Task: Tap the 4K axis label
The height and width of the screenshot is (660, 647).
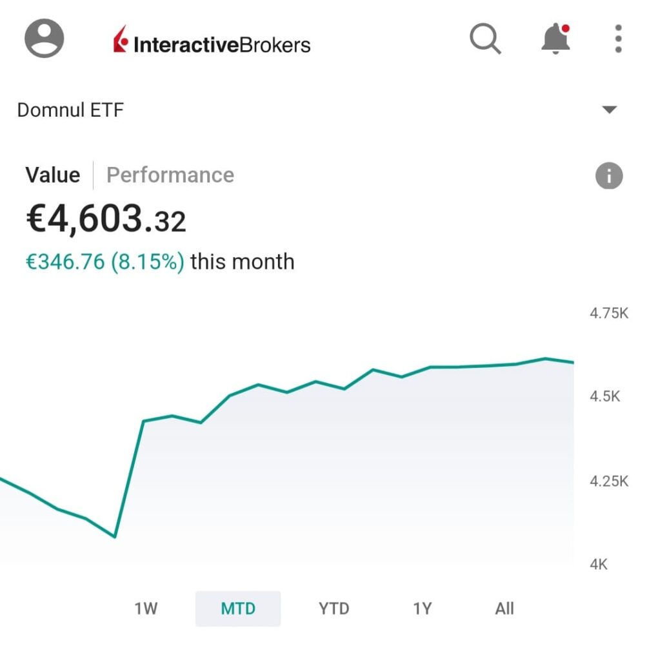Action: (599, 565)
